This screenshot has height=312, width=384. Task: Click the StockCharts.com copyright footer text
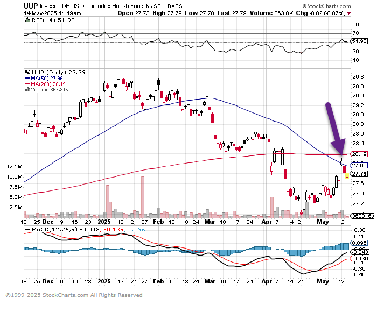(74, 295)
